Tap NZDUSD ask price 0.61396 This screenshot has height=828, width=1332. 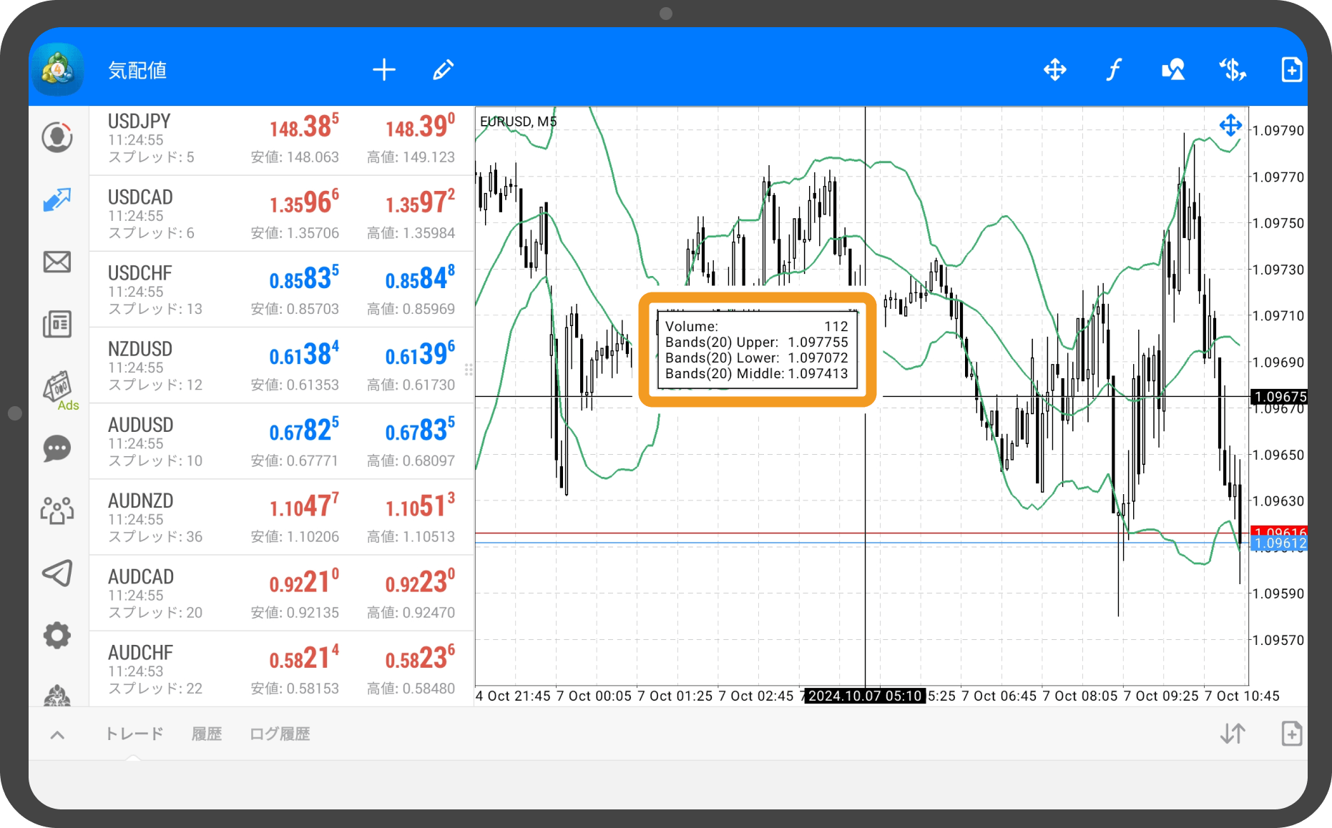(x=420, y=354)
